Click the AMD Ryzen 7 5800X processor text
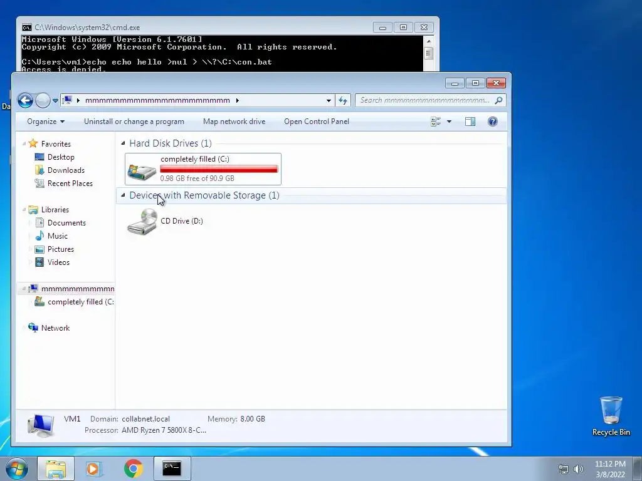 (164, 430)
